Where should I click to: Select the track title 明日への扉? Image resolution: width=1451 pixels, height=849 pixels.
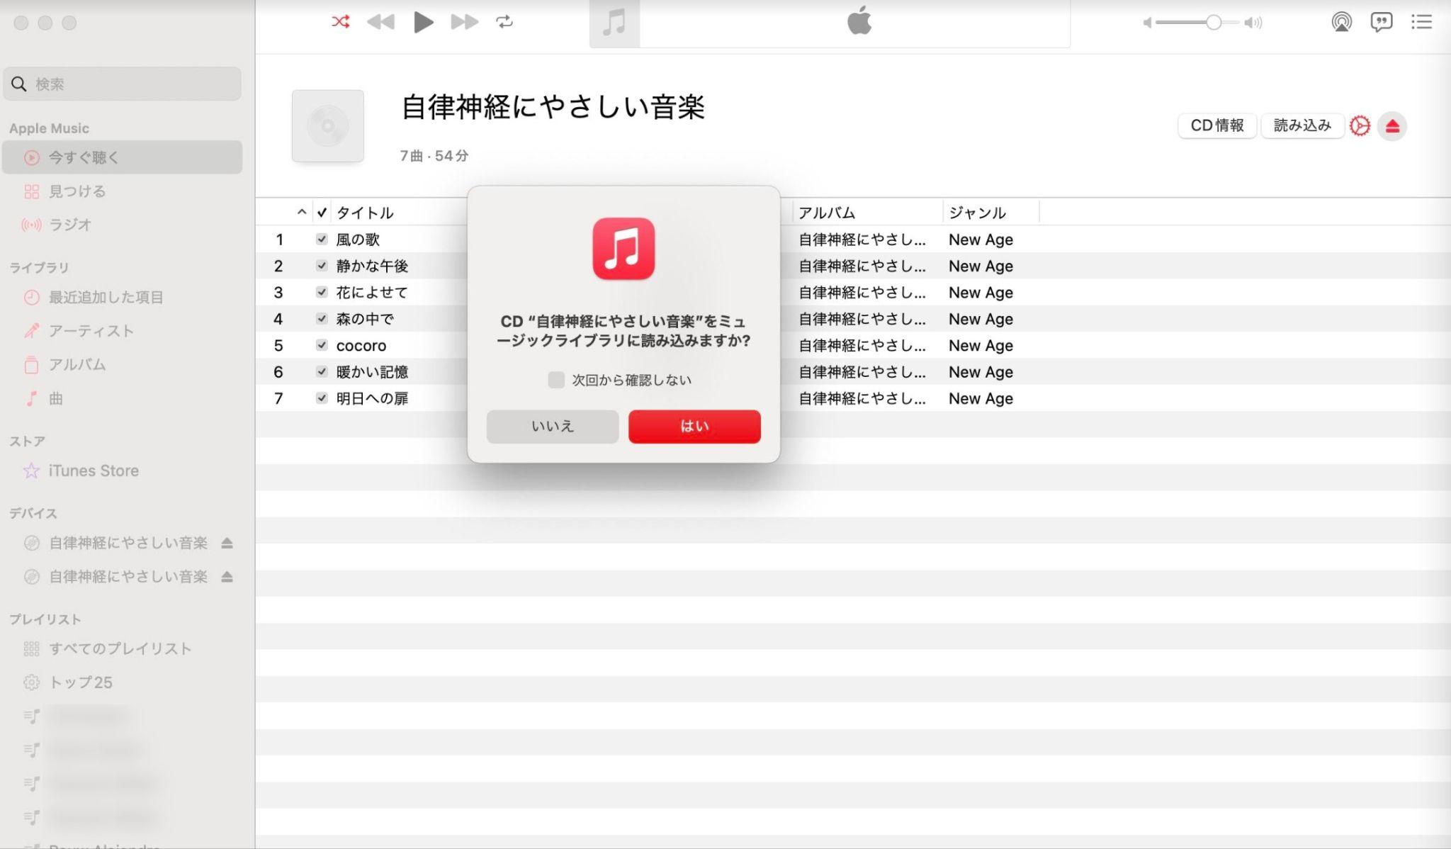372,398
